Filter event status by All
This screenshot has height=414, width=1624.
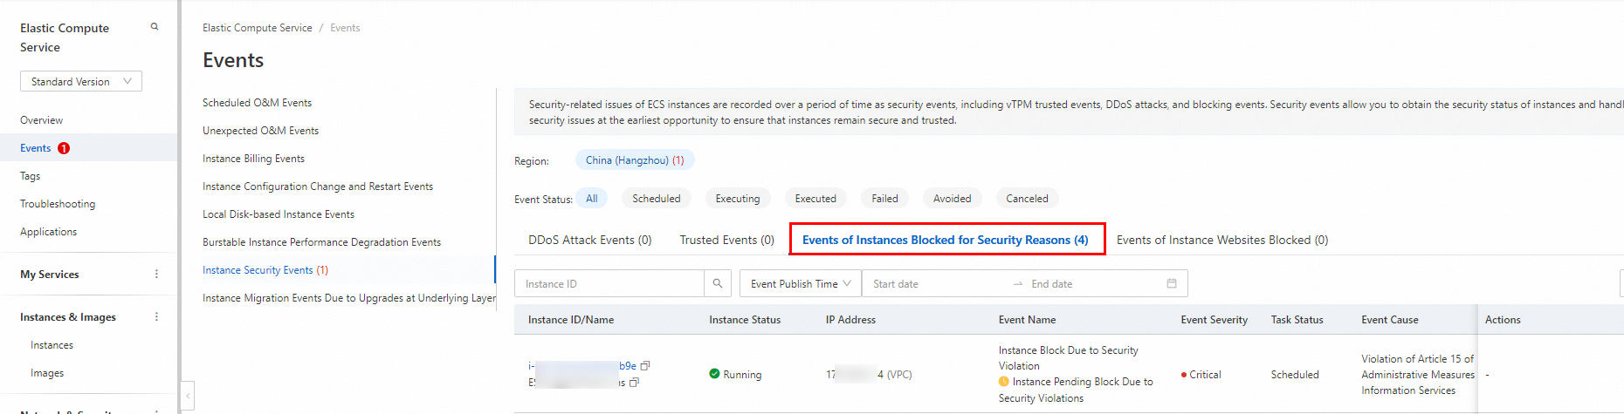(592, 199)
